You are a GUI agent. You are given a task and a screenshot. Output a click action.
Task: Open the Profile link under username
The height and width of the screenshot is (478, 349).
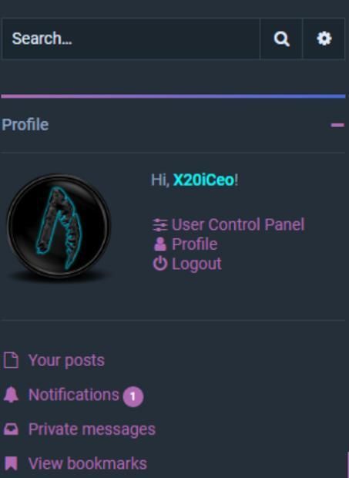coord(195,244)
